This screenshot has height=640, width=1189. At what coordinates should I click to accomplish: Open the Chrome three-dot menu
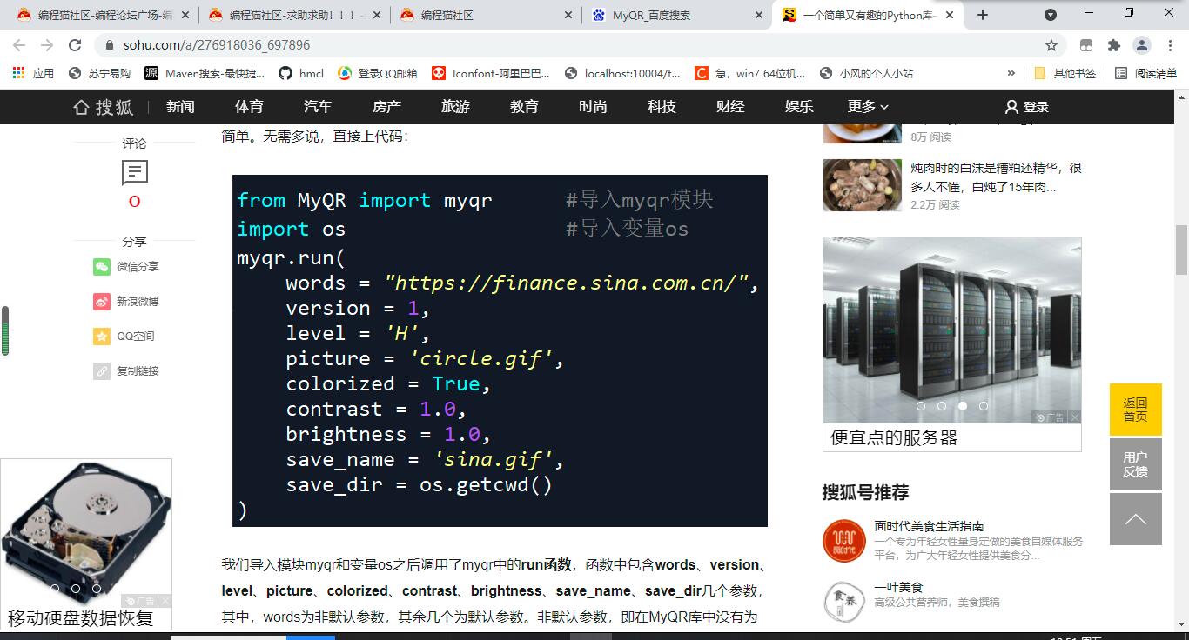(x=1169, y=45)
